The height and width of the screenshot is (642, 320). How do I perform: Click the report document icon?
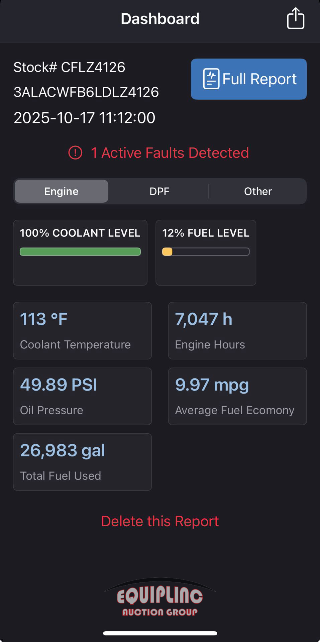211,79
